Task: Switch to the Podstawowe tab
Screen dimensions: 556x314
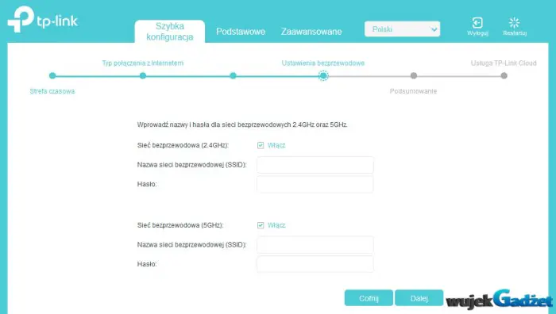Action: [x=241, y=32]
